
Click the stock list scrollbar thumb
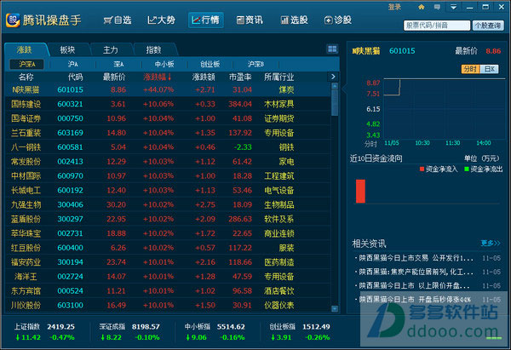[x=335, y=103]
